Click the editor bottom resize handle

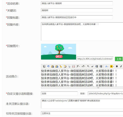click(x=98, y=88)
